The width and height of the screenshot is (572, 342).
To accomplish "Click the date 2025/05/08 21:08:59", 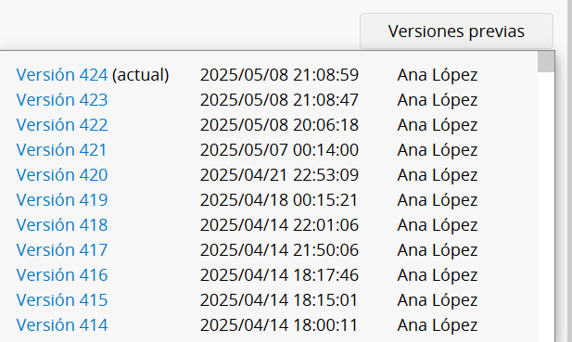I will click(x=279, y=75).
